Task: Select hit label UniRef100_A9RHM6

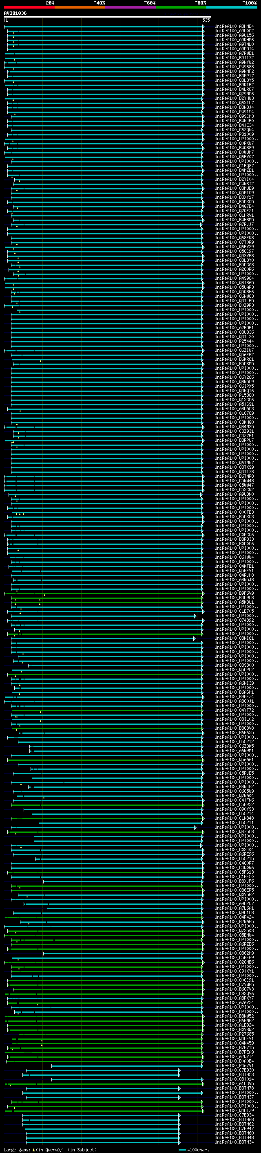Action: tap(234, 40)
